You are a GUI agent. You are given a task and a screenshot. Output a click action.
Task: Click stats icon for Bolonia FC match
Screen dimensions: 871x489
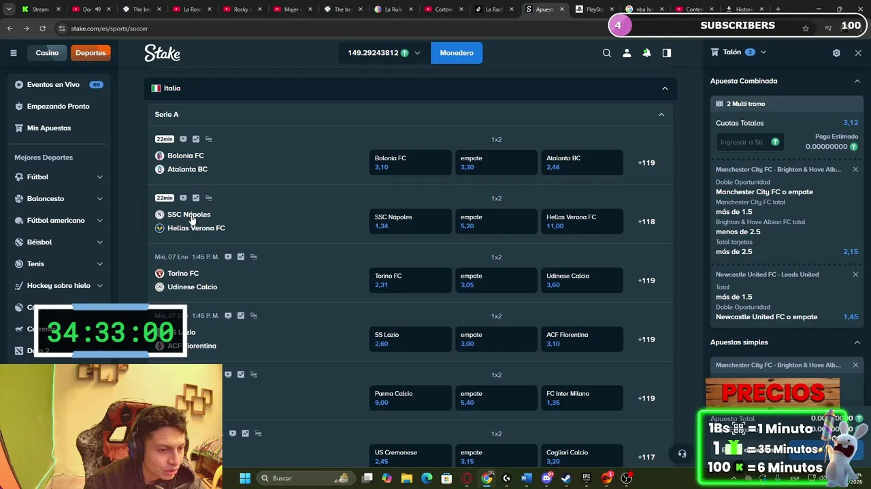tap(196, 139)
